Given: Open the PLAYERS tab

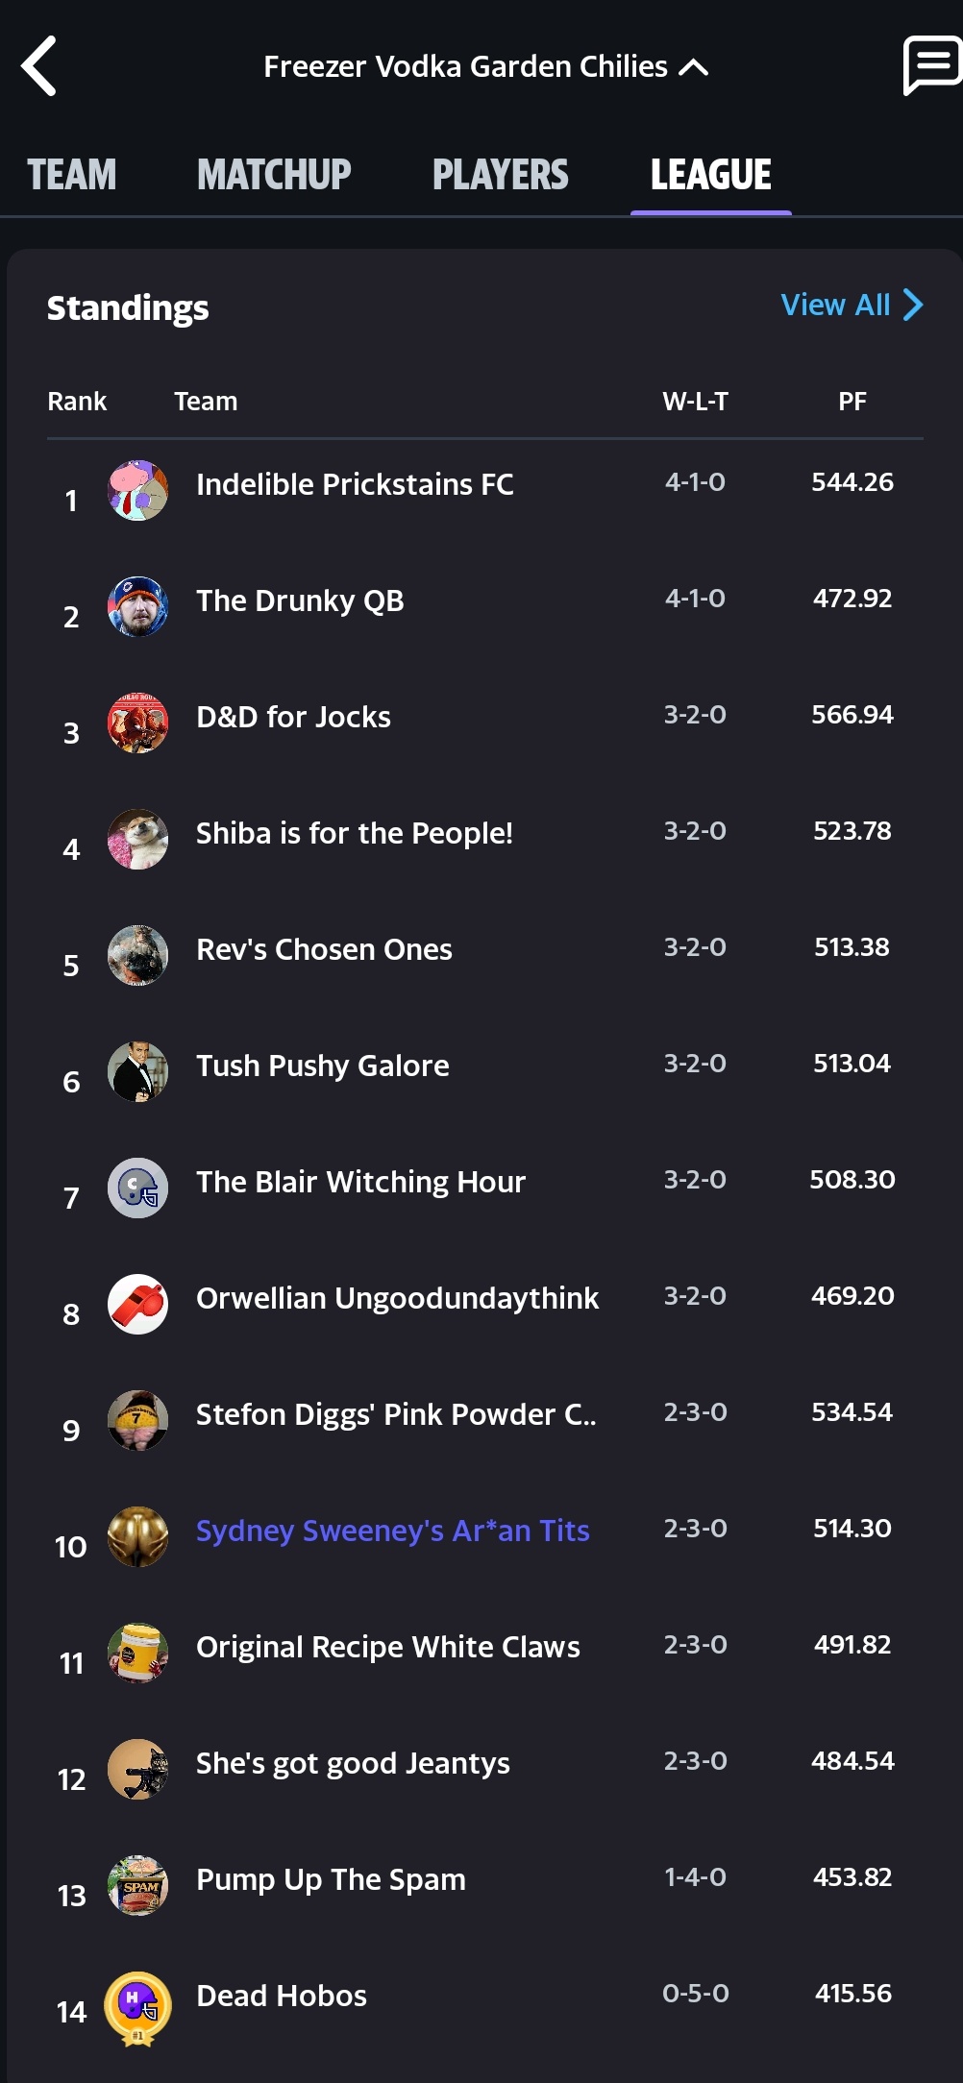Looking at the screenshot, I should pos(500,175).
